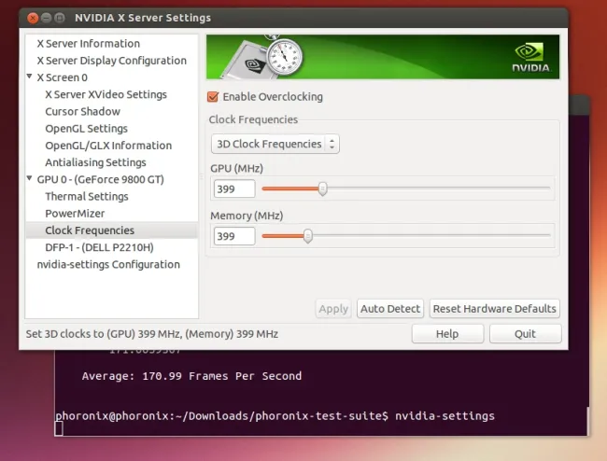The width and height of the screenshot is (607, 461).
Task: Collapse the X Screen 0 tree node
Action: tap(29, 77)
